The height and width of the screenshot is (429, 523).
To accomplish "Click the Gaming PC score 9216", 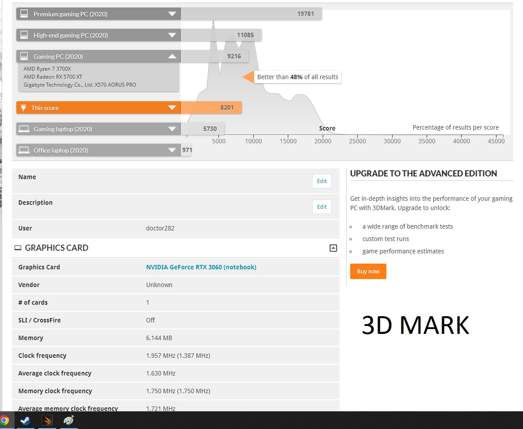I will (234, 56).
